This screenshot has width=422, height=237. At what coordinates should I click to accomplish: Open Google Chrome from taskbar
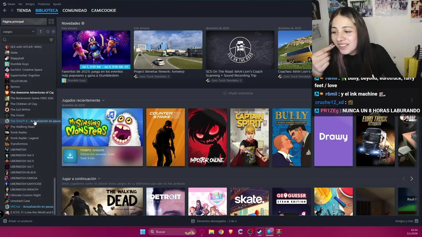[x=221, y=232]
